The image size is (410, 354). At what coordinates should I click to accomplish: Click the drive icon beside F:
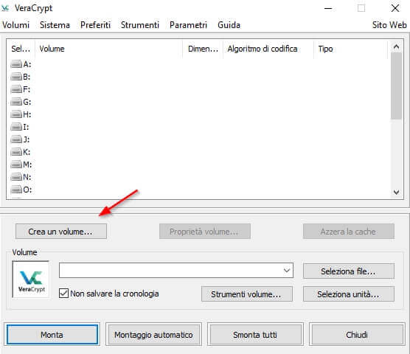(x=16, y=89)
